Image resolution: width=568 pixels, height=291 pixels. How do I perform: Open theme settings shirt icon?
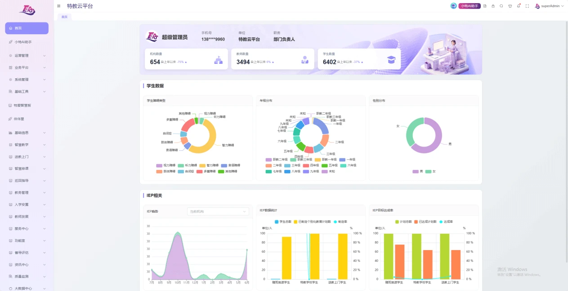(510, 6)
